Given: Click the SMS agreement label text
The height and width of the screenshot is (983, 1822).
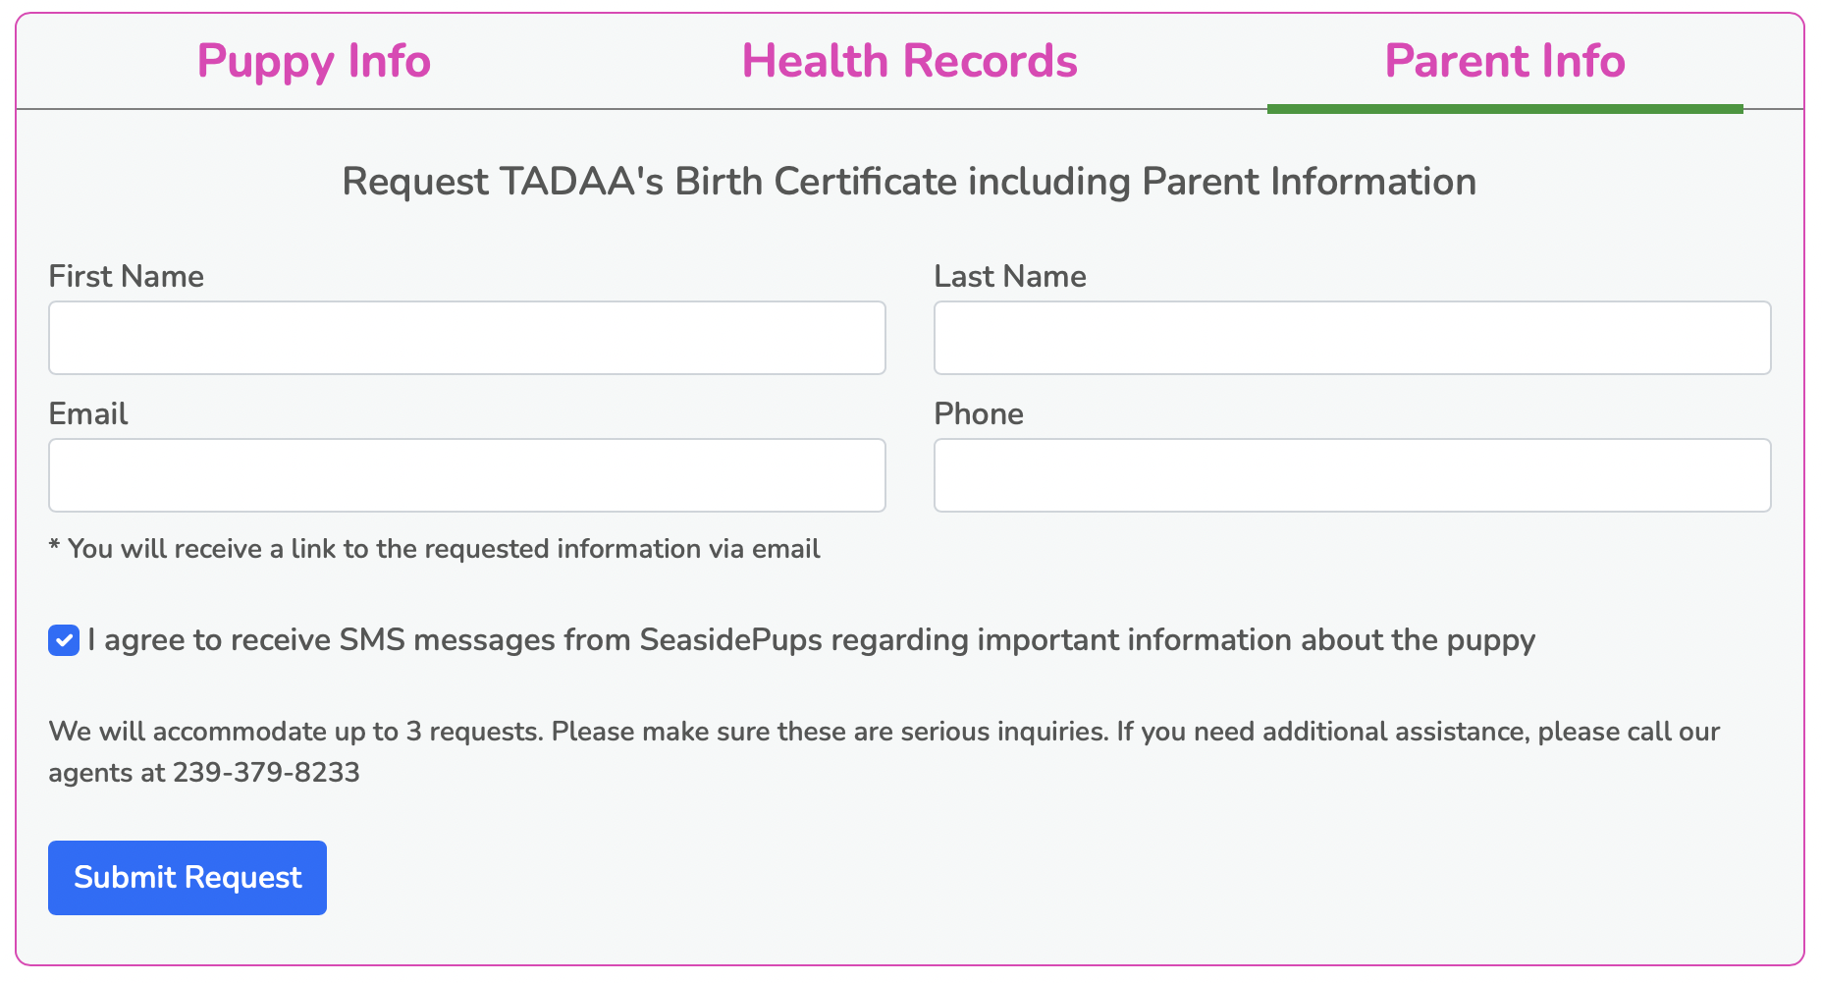Looking at the screenshot, I should 811,640.
